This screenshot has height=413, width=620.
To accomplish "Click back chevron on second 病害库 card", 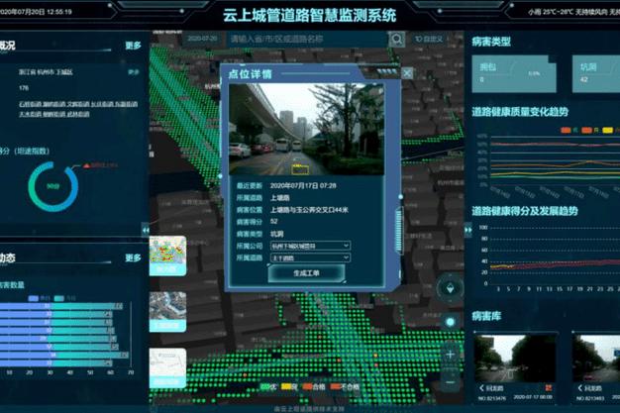I will [580, 387].
